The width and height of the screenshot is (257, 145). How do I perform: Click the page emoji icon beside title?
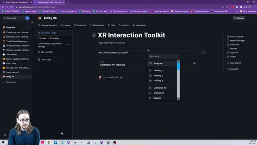(94, 35)
